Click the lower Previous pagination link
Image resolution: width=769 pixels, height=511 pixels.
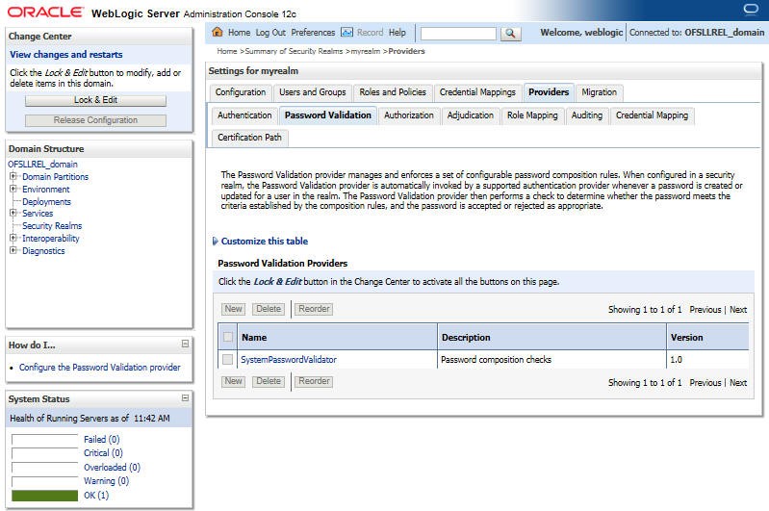tap(705, 382)
